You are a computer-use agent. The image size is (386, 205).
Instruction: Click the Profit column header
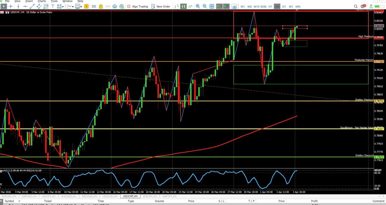point(314,201)
